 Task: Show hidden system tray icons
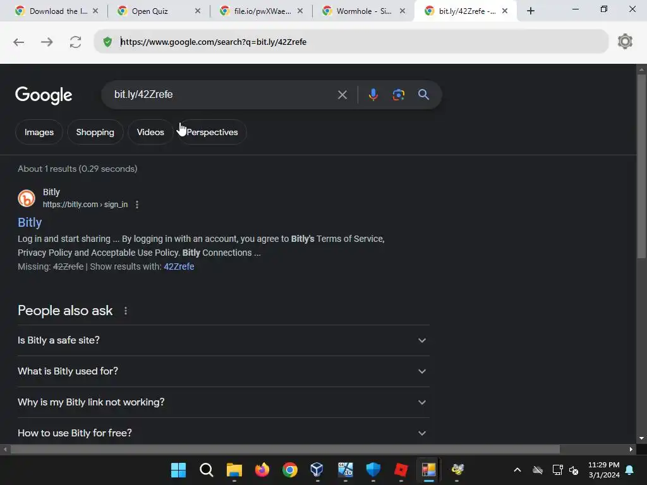click(x=517, y=470)
